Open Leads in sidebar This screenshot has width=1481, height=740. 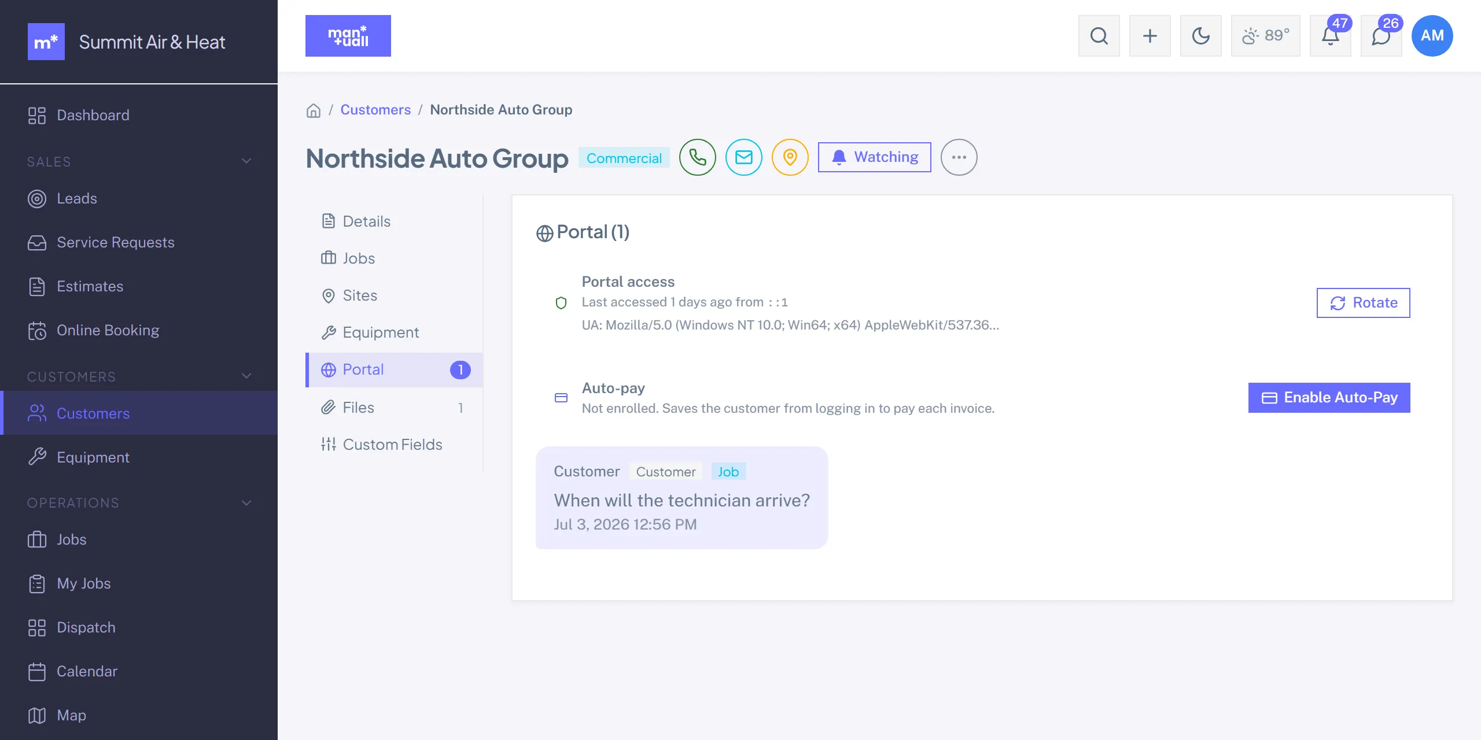pyautogui.click(x=139, y=199)
